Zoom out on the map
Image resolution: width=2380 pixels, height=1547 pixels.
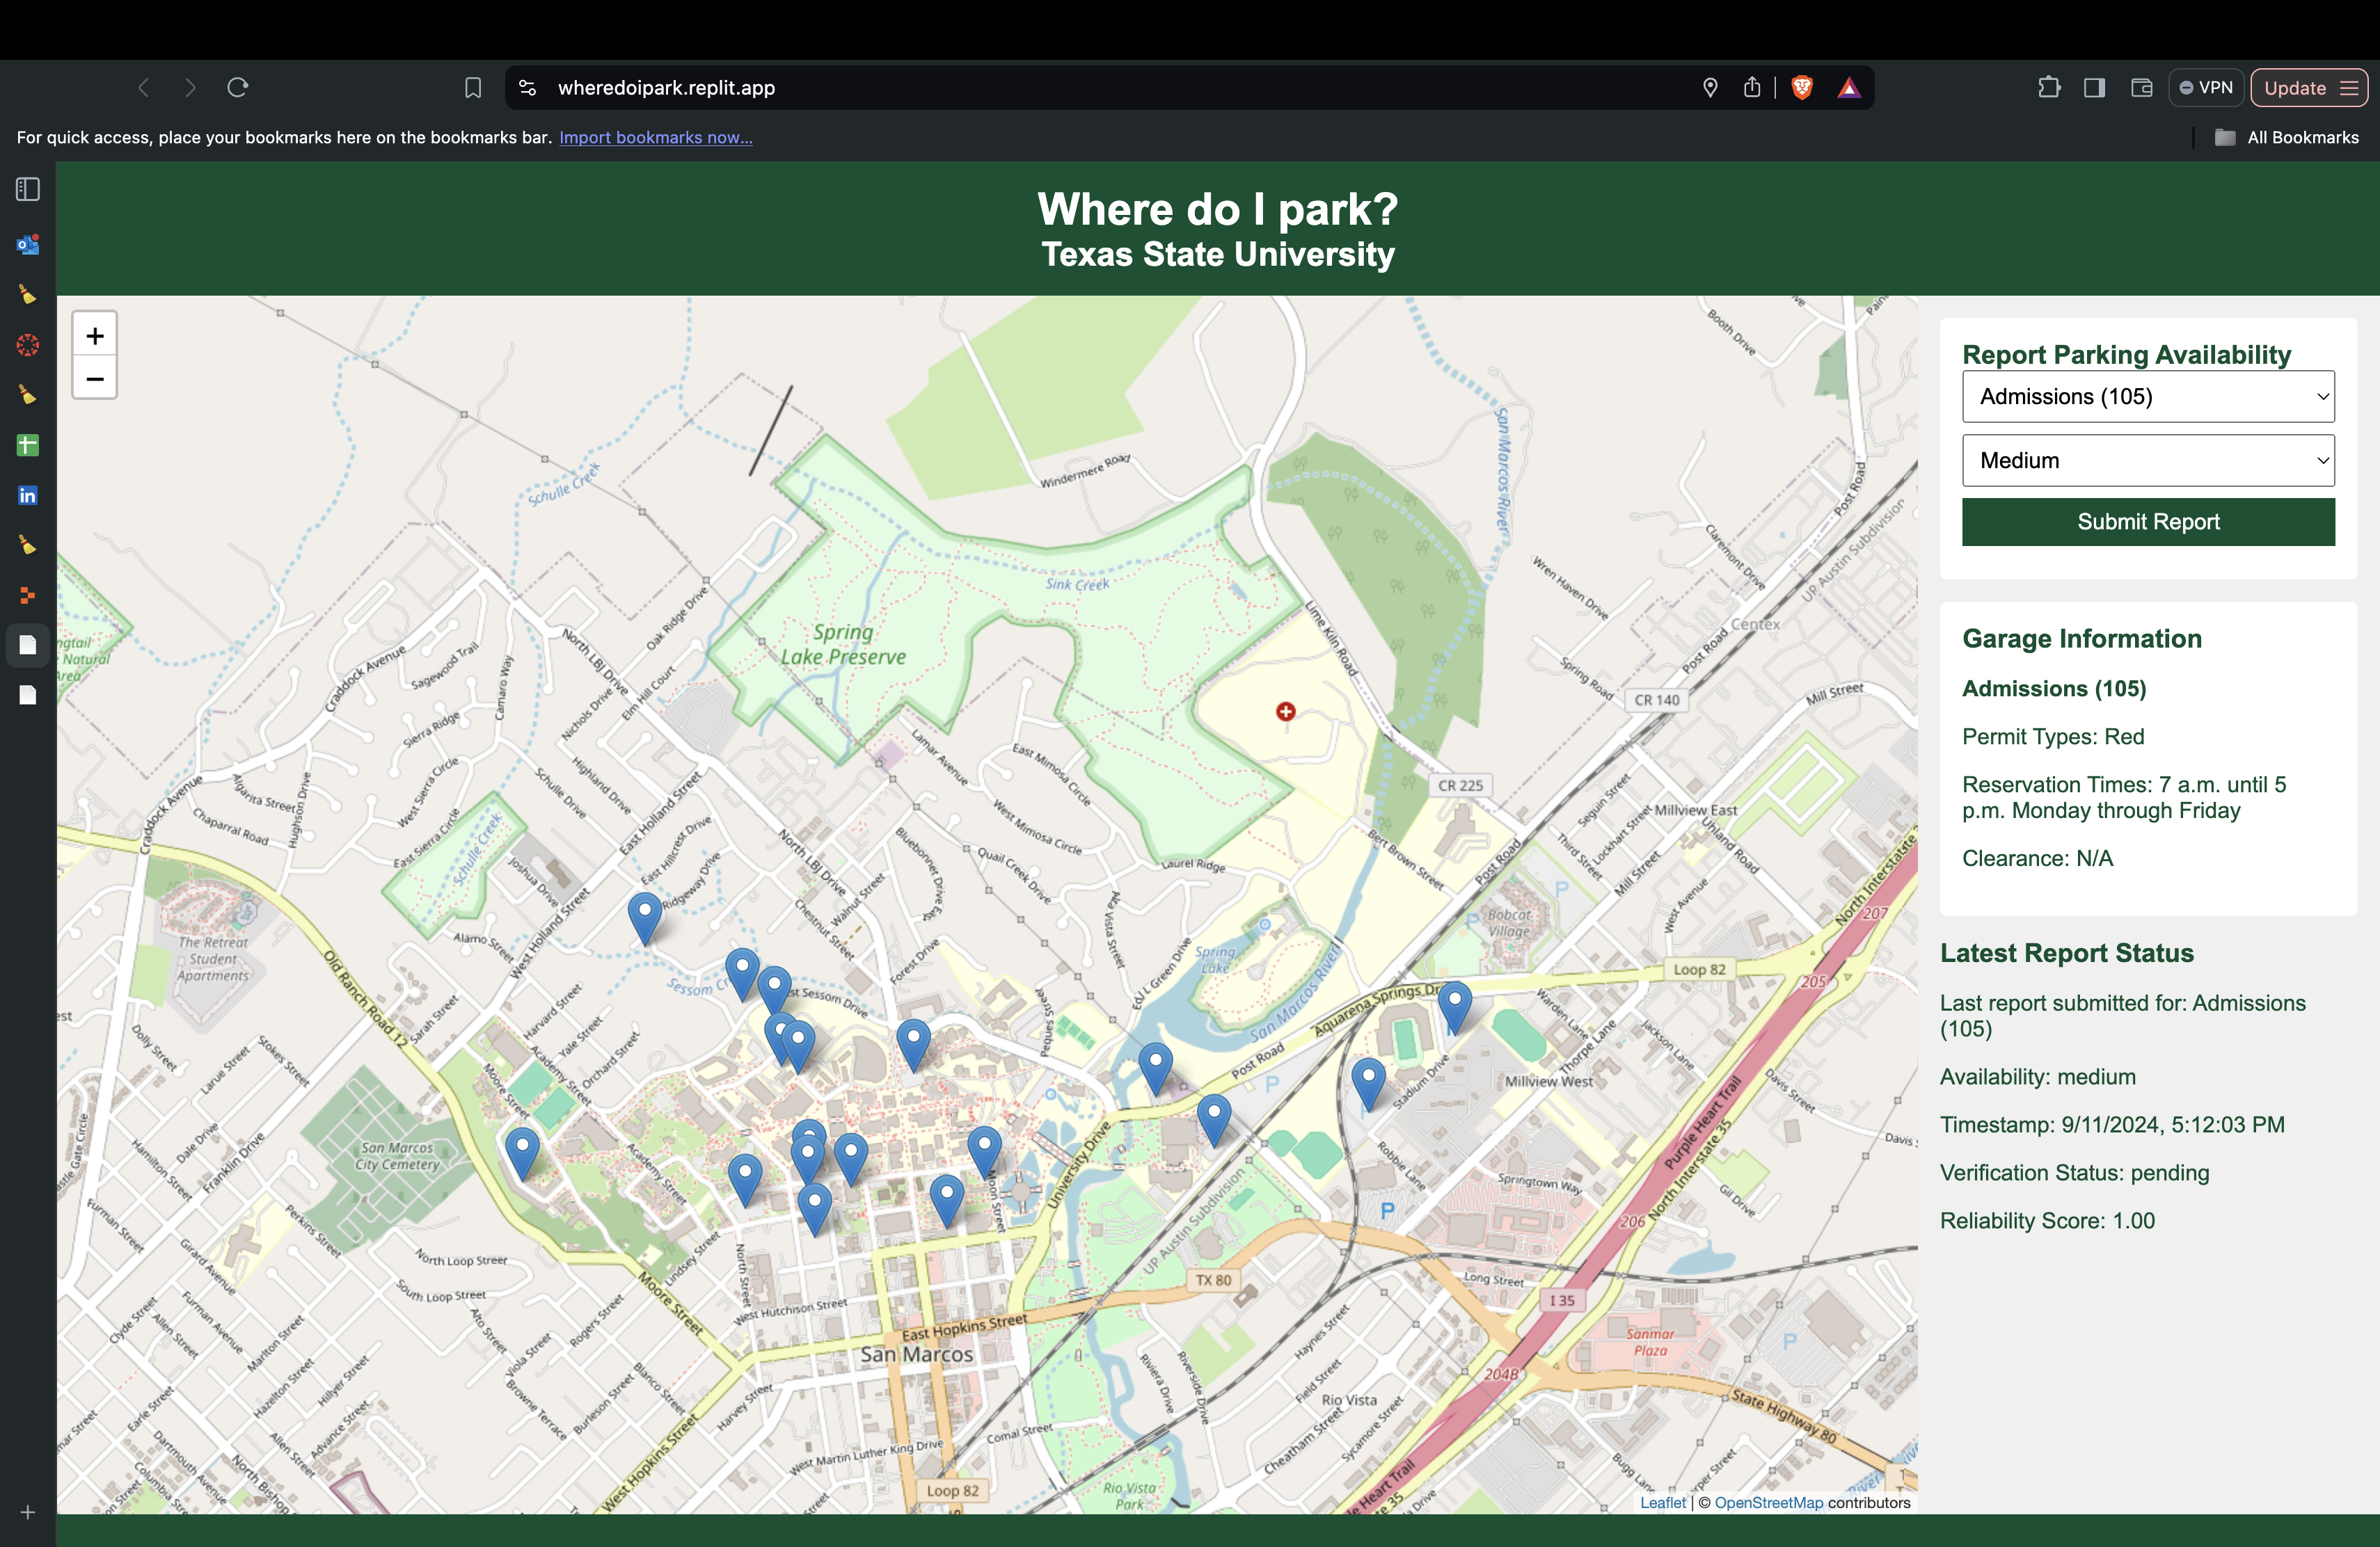95,379
